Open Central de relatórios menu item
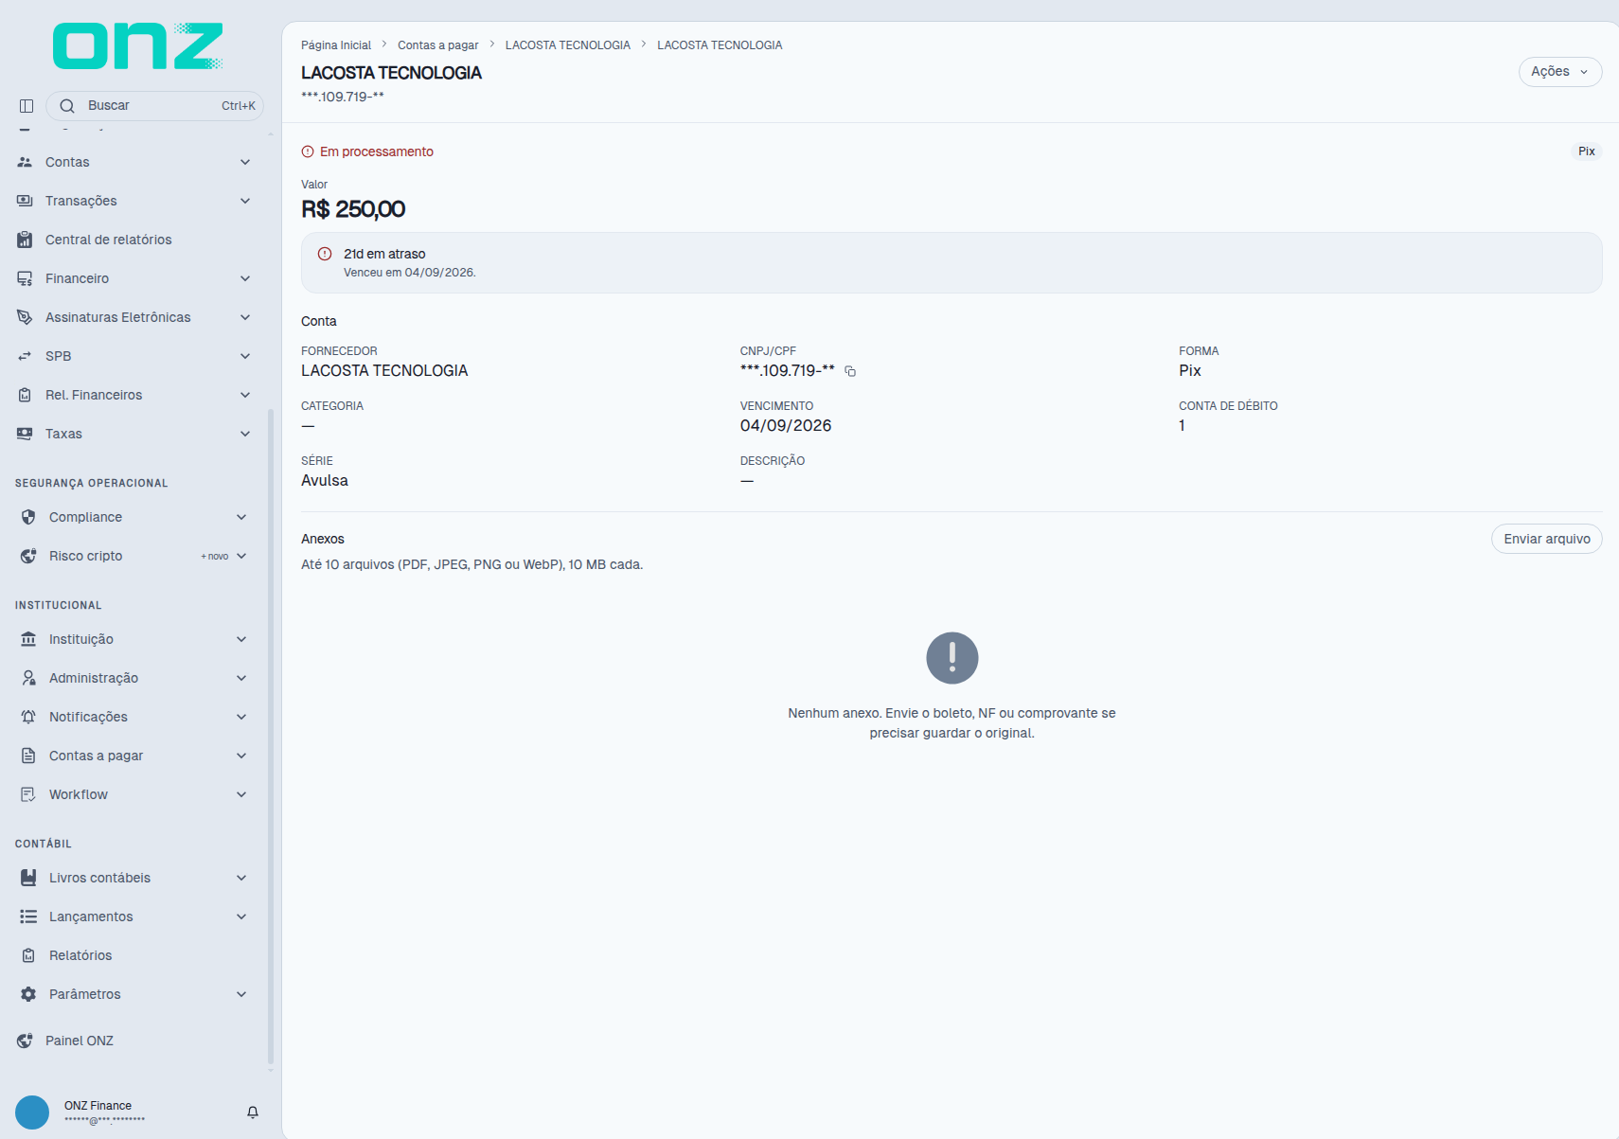 (x=133, y=240)
